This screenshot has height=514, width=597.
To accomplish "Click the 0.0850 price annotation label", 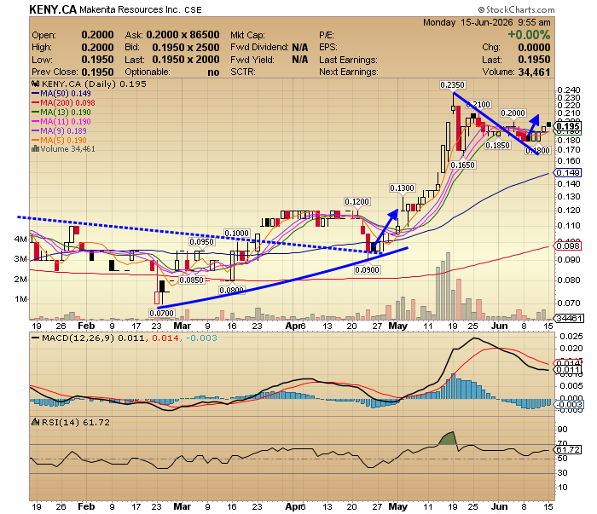I will click(192, 280).
